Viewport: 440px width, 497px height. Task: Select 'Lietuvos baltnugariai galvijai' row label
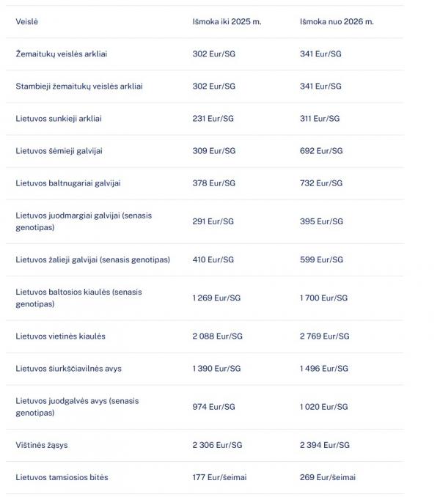[x=67, y=183]
